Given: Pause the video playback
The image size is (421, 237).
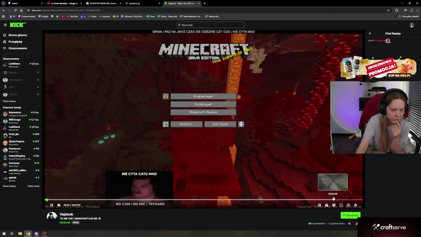Looking at the screenshot, I should (52, 205).
